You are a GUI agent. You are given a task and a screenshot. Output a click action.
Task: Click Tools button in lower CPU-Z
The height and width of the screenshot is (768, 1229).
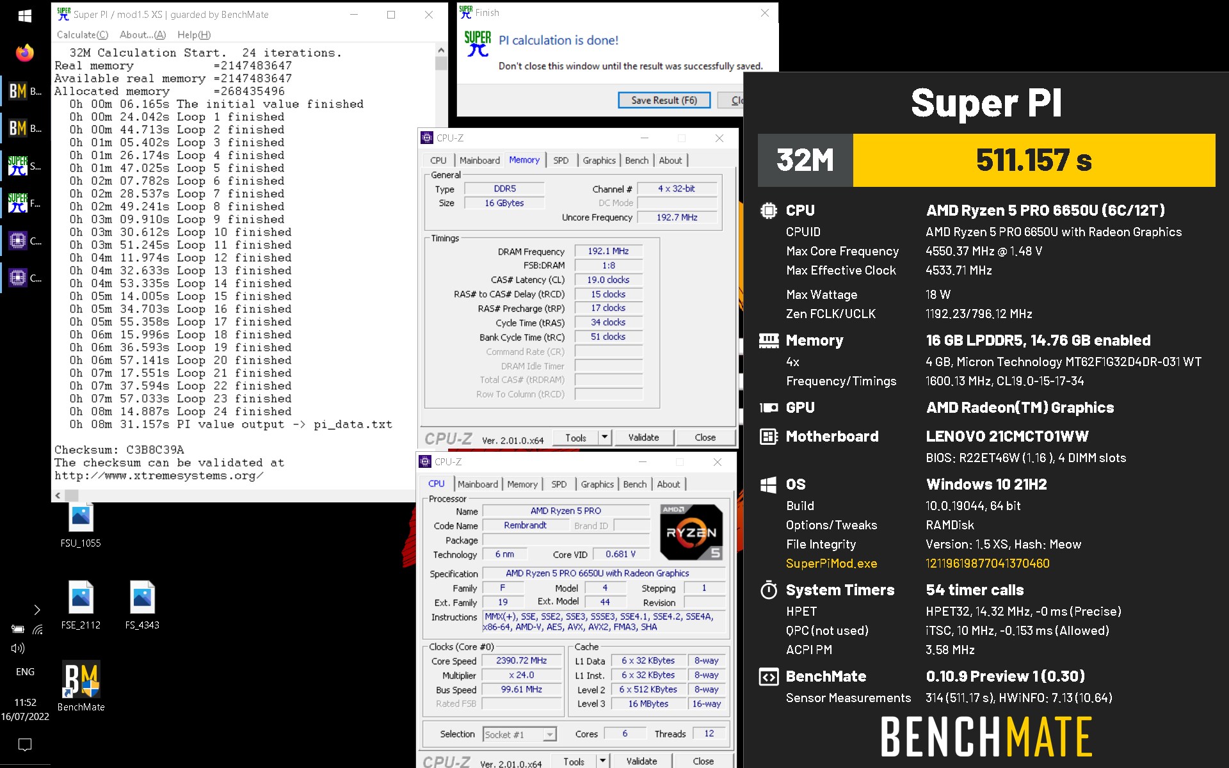pyautogui.click(x=574, y=761)
